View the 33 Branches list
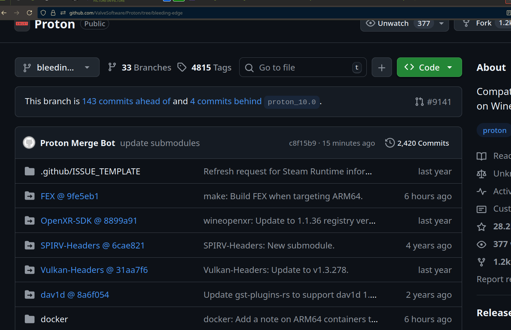 coord(140,67)
